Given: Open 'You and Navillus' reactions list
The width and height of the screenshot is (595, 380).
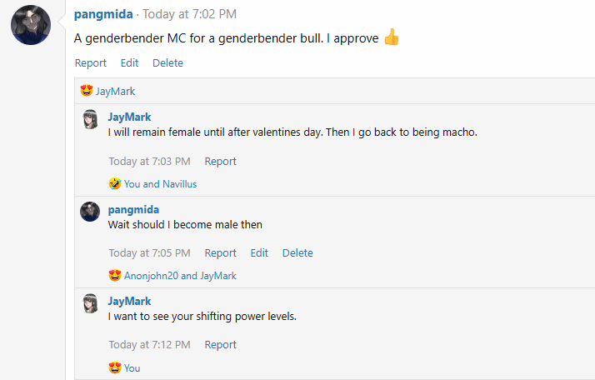Looking at the screenshot, I should coord(160,184).
